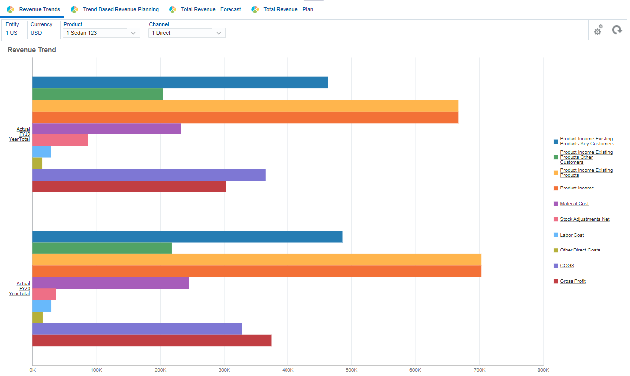Open the dashboard settings gear
This screenshot has height=376, width=630.
tap(598, 30)
